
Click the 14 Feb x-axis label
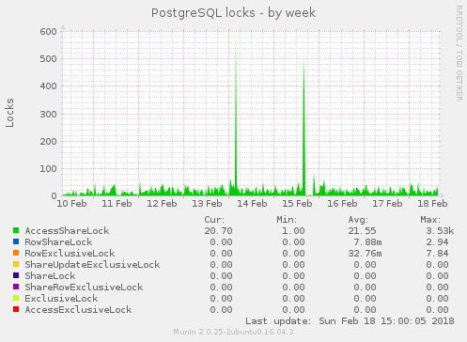pyautogui.click(x=252, y=204)
